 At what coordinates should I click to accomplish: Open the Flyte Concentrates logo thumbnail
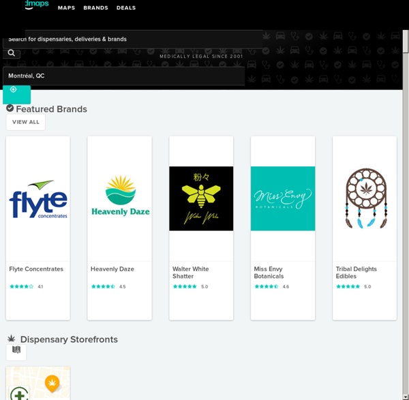coord(38,199)
